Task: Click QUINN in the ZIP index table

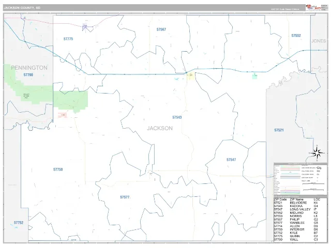Action: [x=295, y=237]
